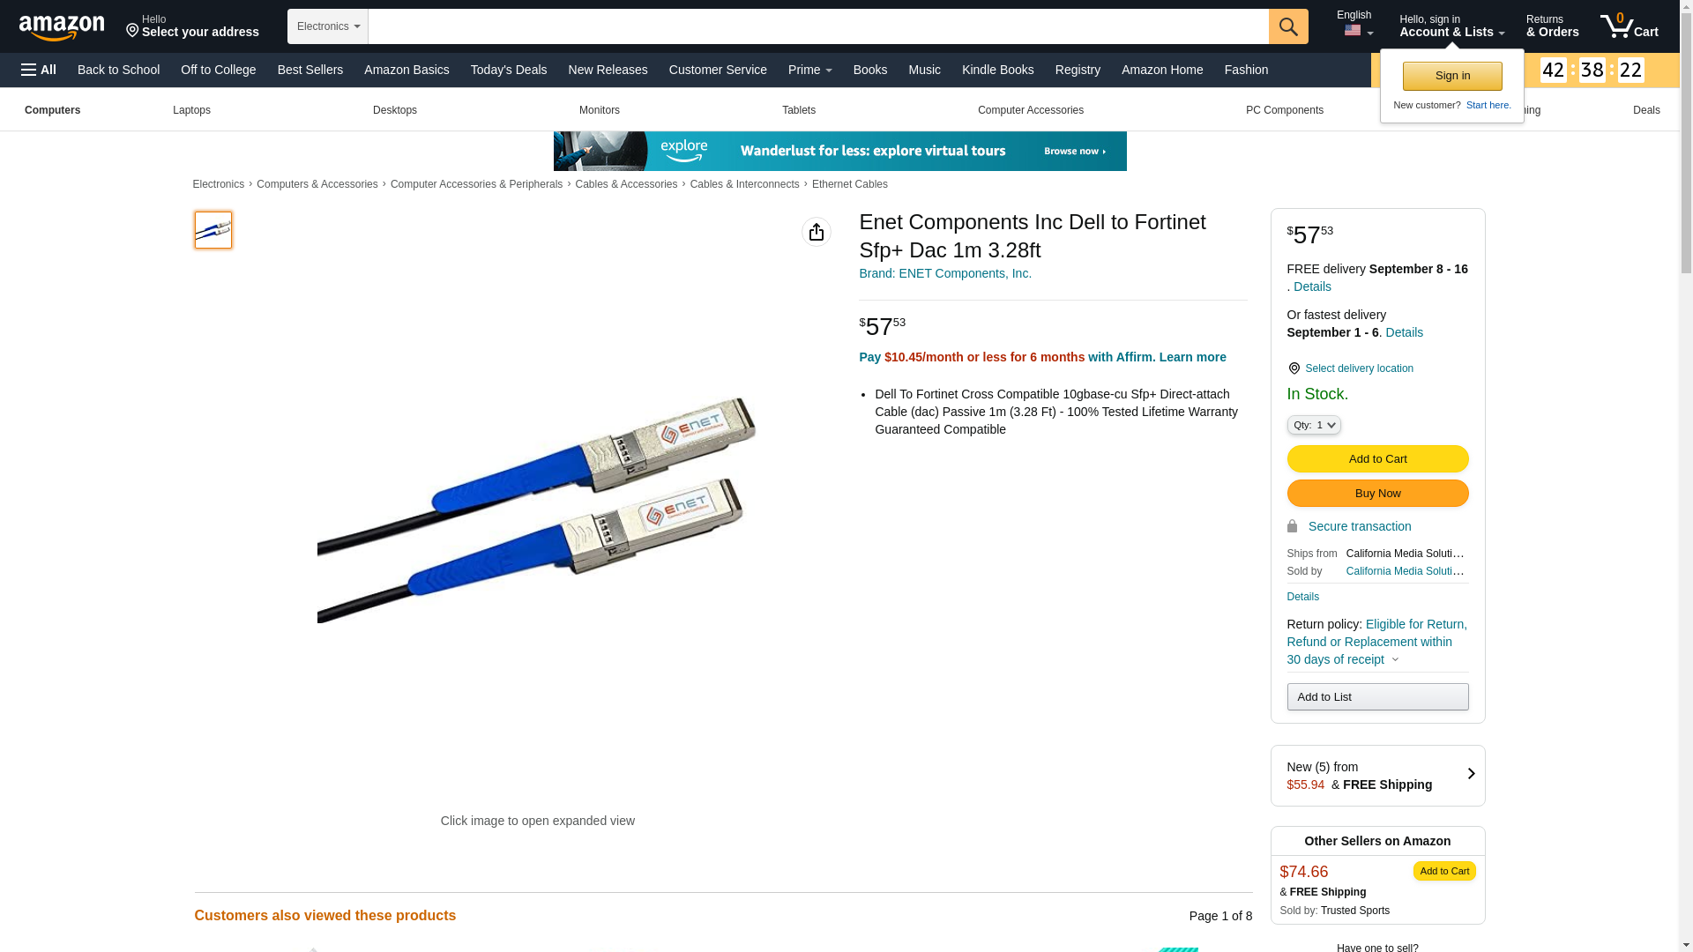Click the Buy Now button
This screenshot has width=1693, height=952.
(1377, 493)
